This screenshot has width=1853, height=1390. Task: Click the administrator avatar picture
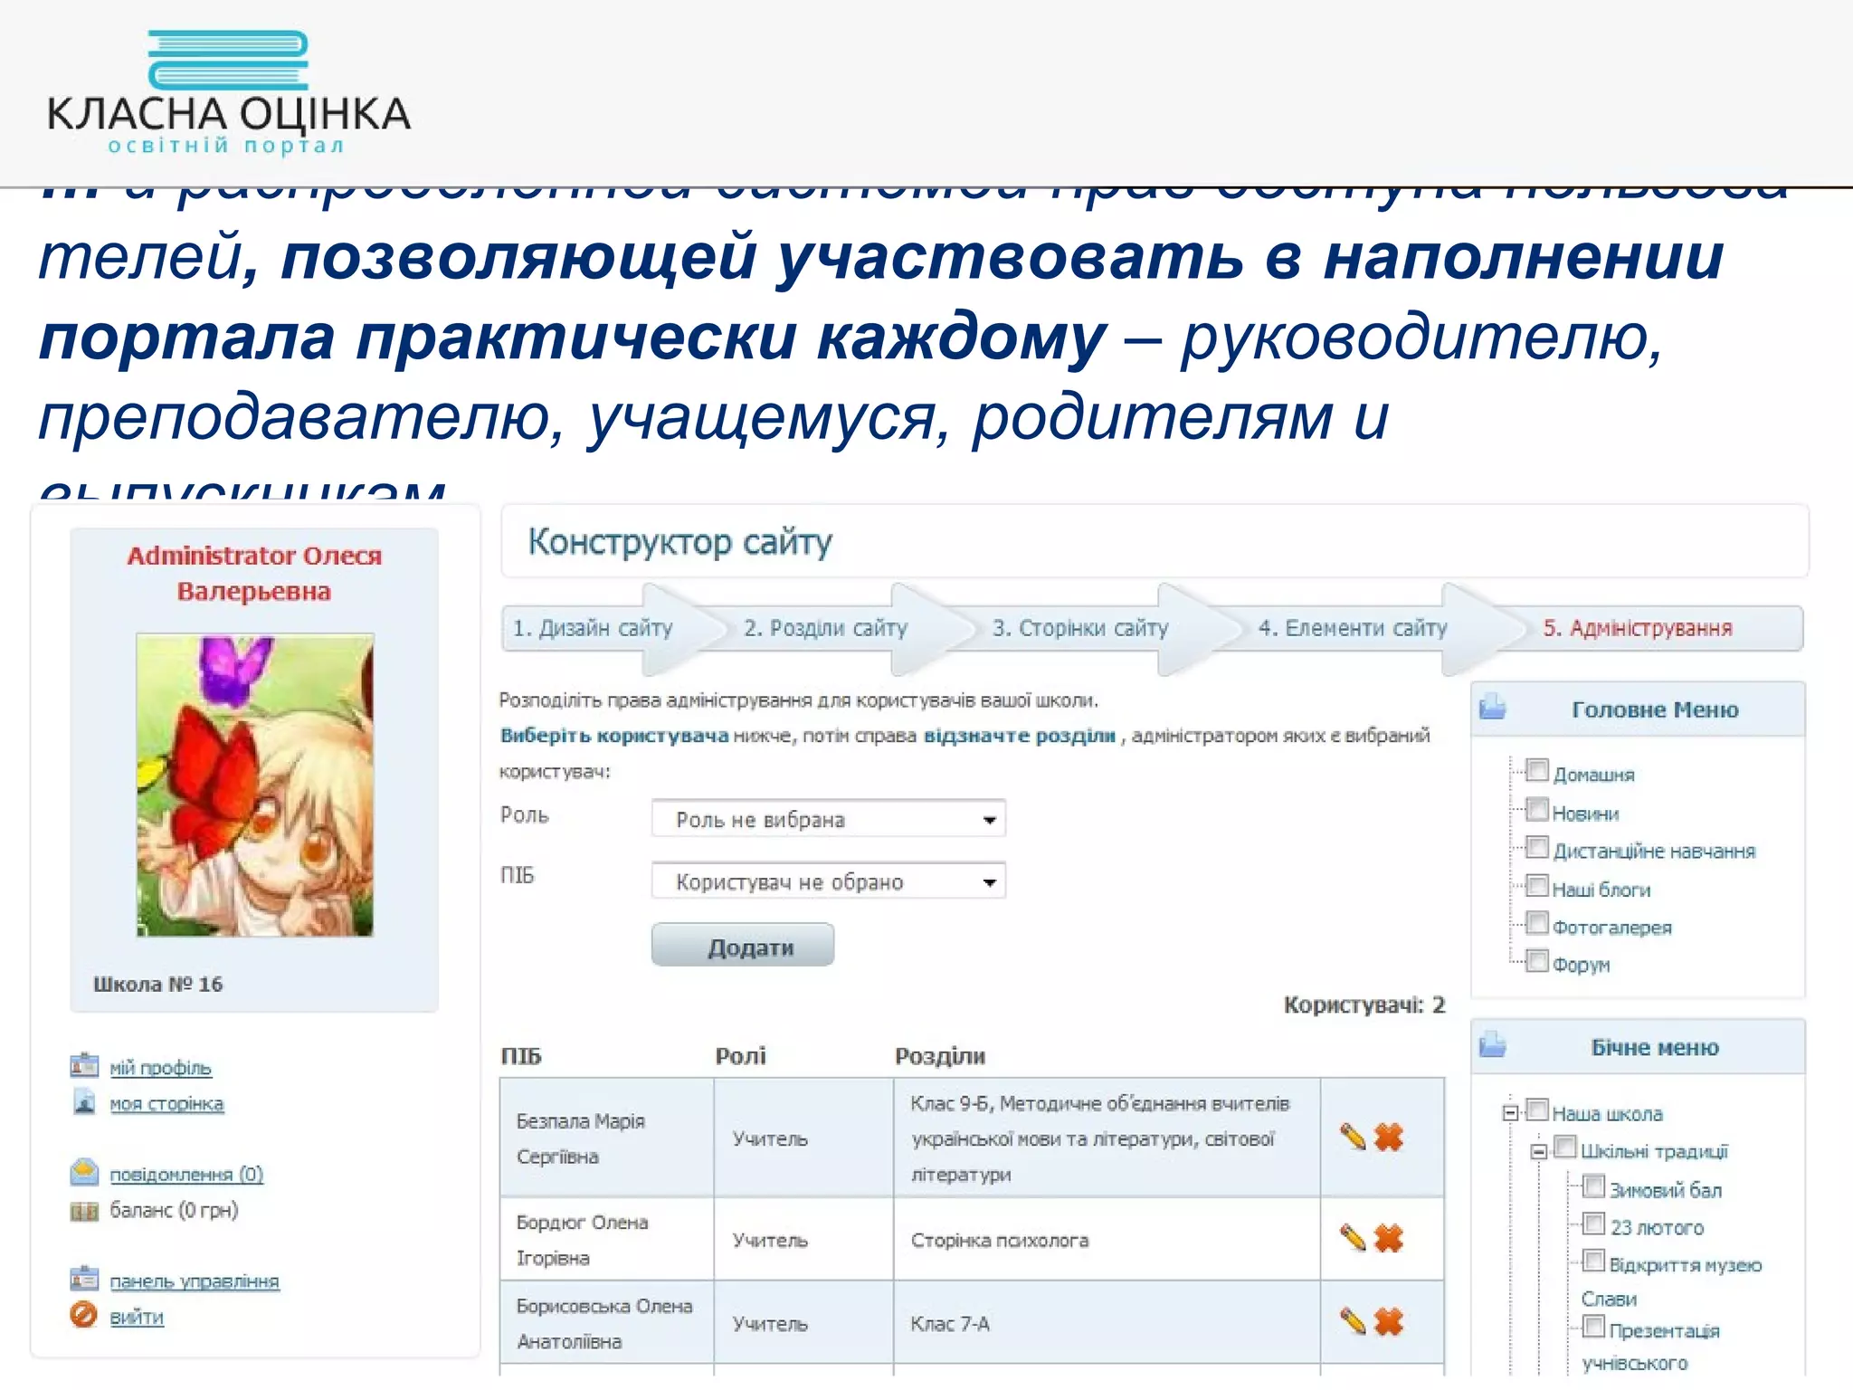click(x=254, y=785)
